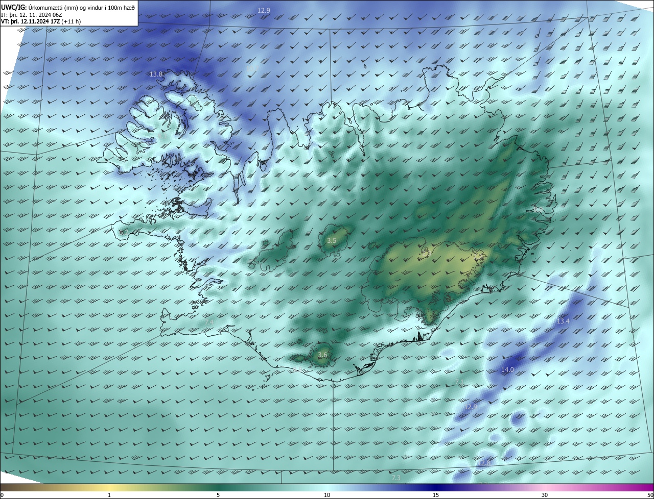Click the 7.4 value on the Reykjanes peninsula
The height and width of the screenshot is (499, 654).
[209, 322]
